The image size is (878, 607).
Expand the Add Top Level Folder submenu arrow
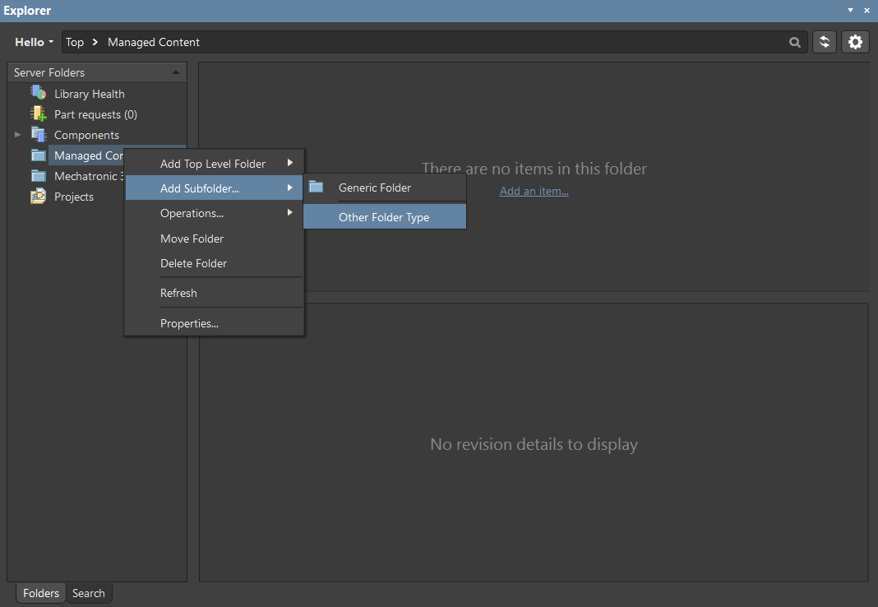coord(290,163)
